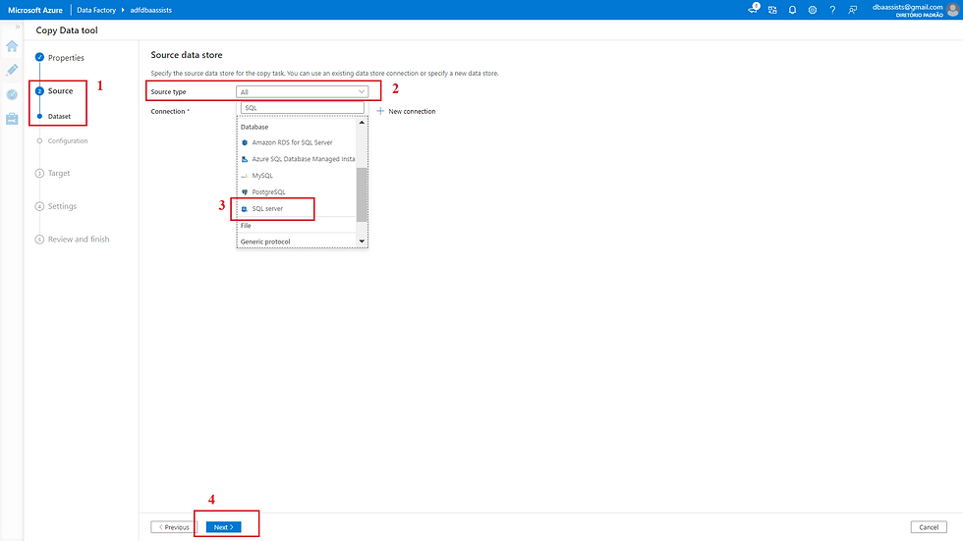Click the Generic protocol category header
The image size is (963, 541).
265,242
